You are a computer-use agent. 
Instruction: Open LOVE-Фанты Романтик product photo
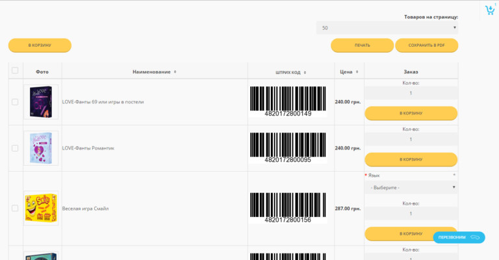pos(41,148)
